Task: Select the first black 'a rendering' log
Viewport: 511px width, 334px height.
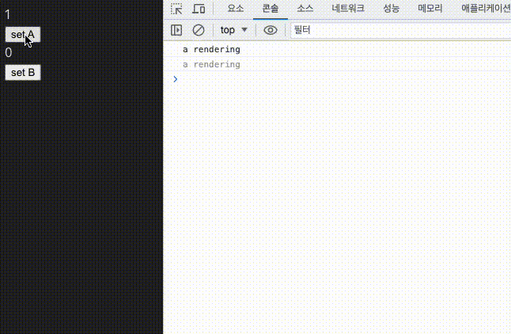Action: pos(211,50)
